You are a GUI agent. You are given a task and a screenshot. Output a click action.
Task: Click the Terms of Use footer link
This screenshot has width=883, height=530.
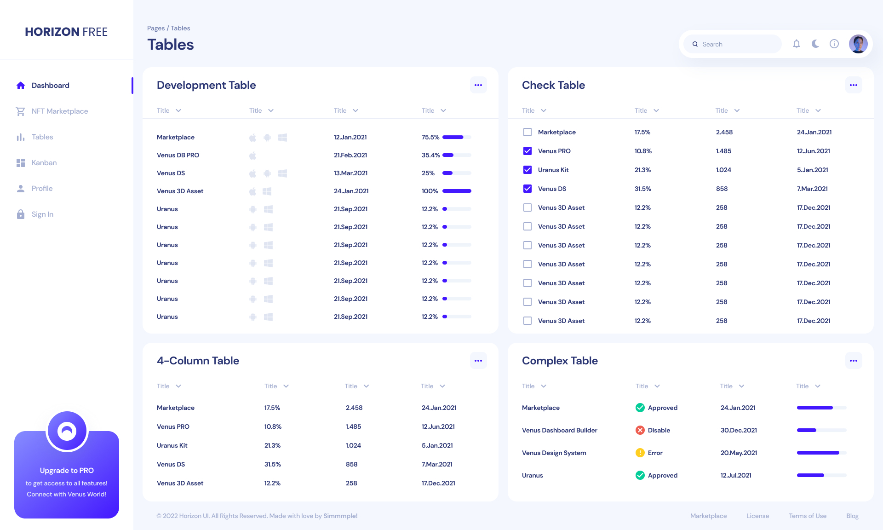tap(808, 516)
